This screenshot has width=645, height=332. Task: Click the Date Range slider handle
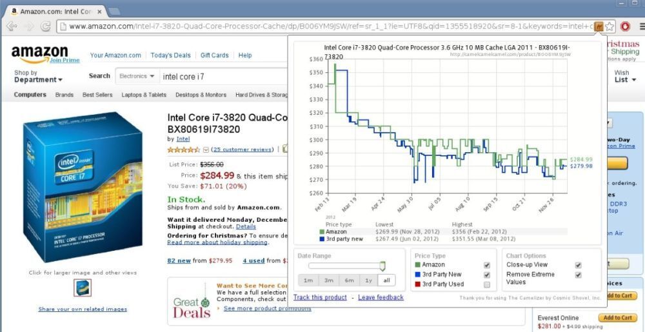[382, 266]
